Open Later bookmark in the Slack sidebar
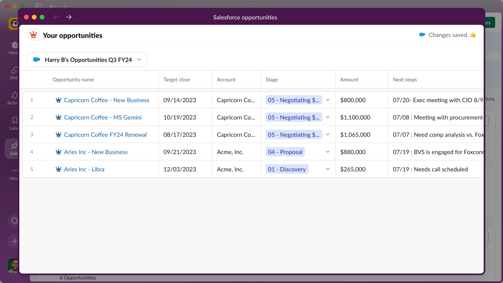Viewport: 503px width, 283px height. click(x=14, y=123)
